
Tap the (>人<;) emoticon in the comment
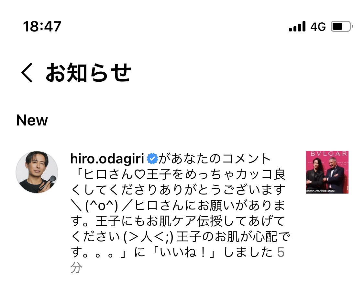[148, 237]
